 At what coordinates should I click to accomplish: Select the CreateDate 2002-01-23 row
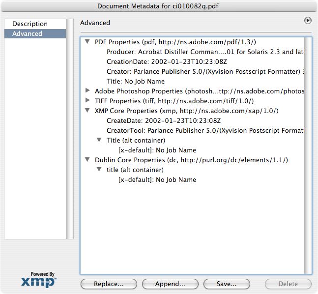tap(164, 121)
